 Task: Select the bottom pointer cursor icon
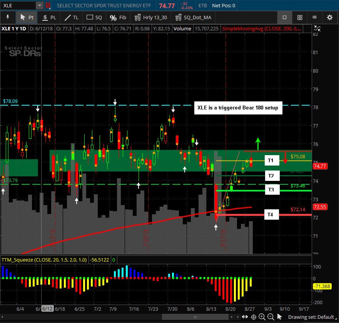279,317
